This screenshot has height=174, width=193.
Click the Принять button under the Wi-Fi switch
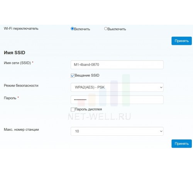pos(181,41)
